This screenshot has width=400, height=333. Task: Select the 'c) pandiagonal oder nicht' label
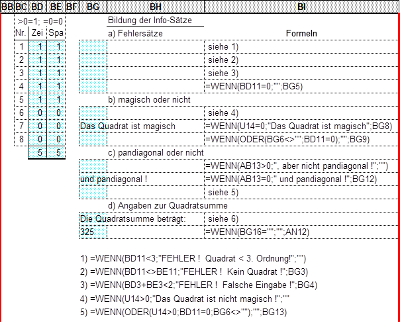point(154,152)
